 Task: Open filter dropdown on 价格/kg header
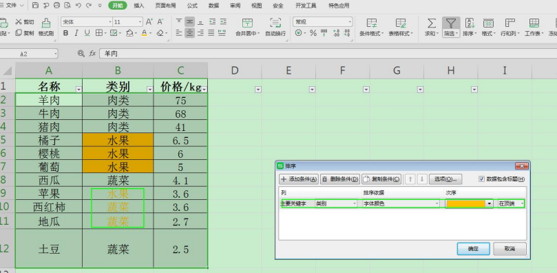click(204, 90)
